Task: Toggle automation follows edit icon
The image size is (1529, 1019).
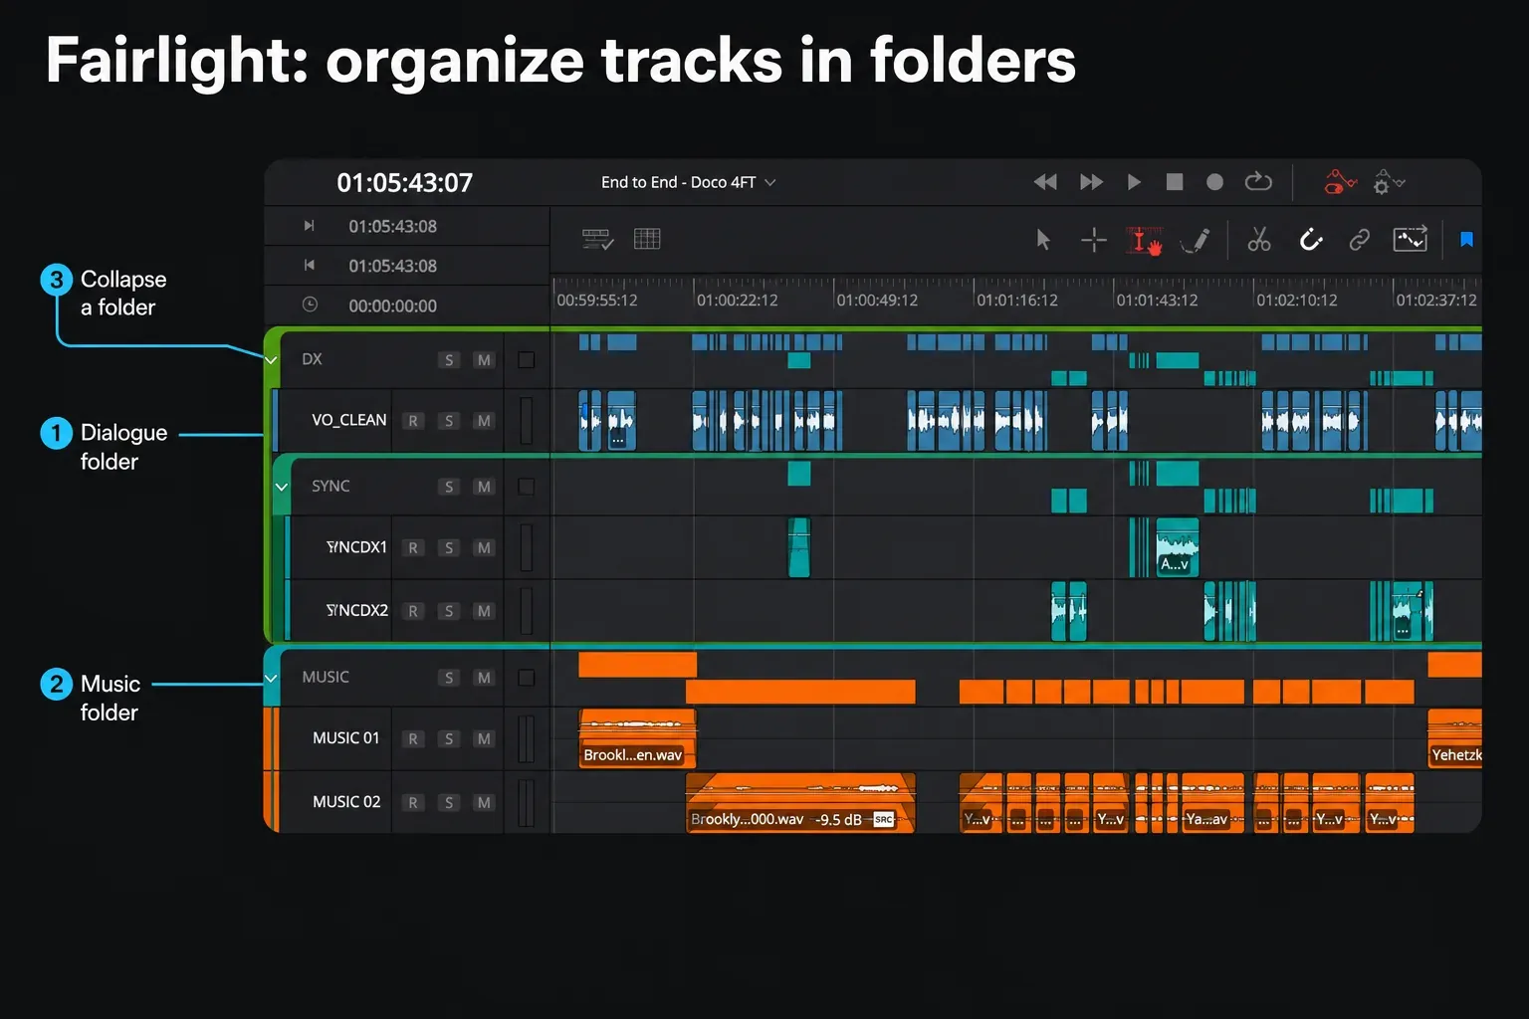Action: 1411,239
